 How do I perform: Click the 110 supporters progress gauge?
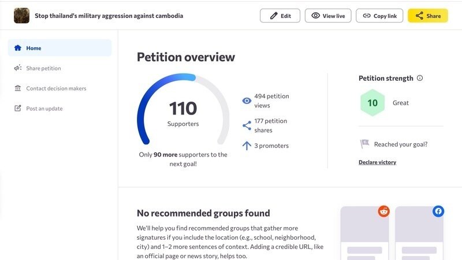pos(182,110)
